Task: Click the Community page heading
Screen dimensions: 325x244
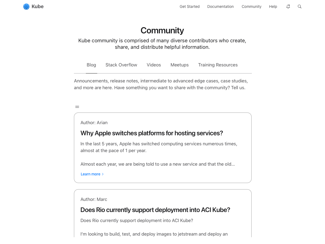Action: tap(162, 30)
